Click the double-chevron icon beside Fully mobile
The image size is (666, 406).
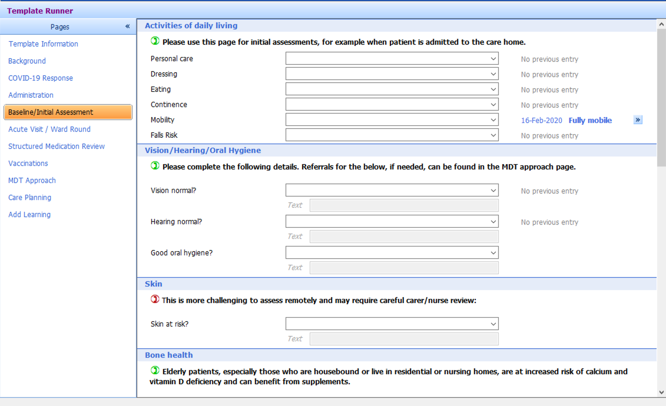637,120
